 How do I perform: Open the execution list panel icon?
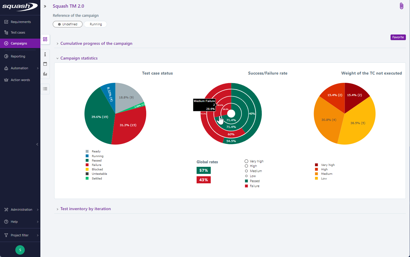[x=45, y=89]
